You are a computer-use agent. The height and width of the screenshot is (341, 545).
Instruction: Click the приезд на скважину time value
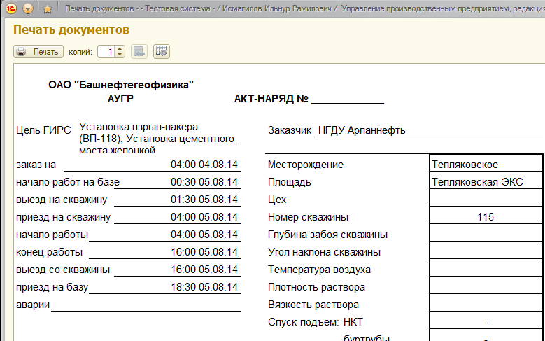coord(204,217)
